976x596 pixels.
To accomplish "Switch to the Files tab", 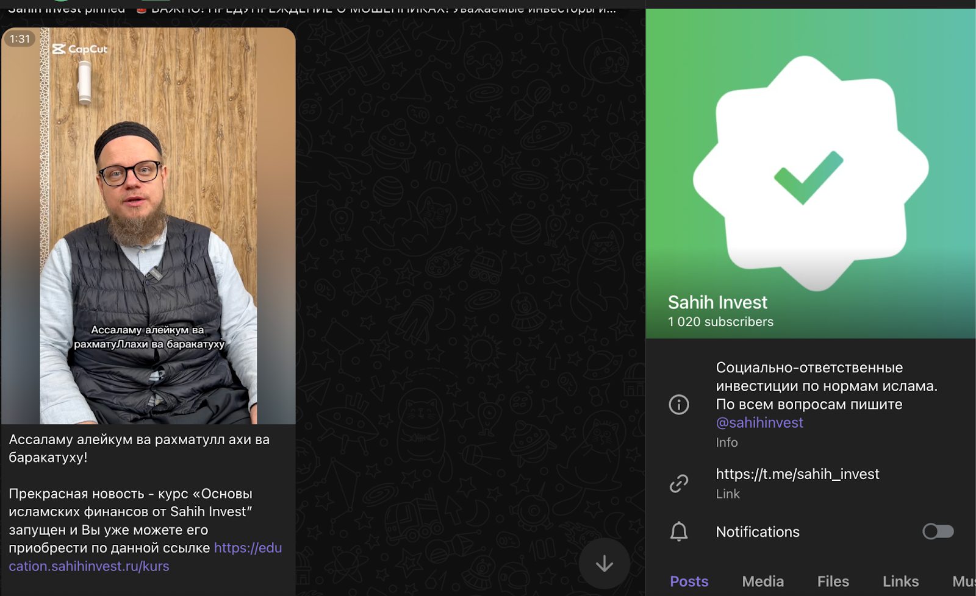I will (x=833, y=581).
